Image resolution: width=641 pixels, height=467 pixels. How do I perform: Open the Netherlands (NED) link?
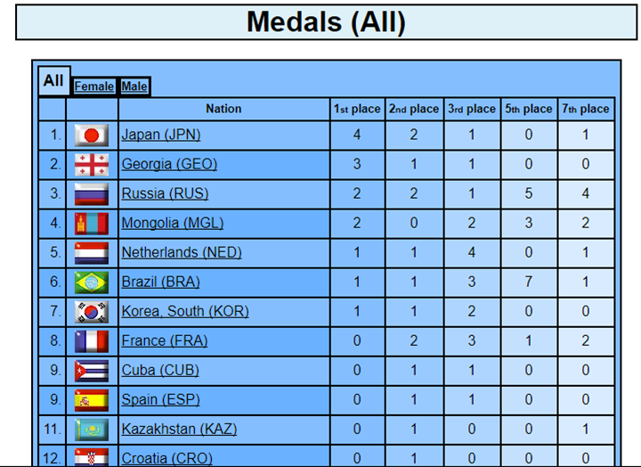click(x=182, y=252)
